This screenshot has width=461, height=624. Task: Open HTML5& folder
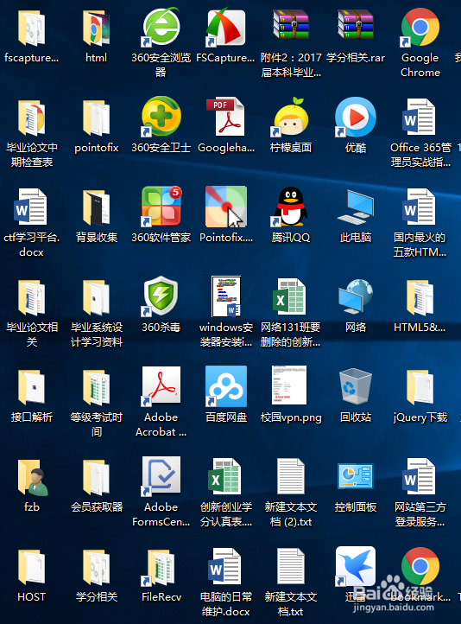point(420,298)
